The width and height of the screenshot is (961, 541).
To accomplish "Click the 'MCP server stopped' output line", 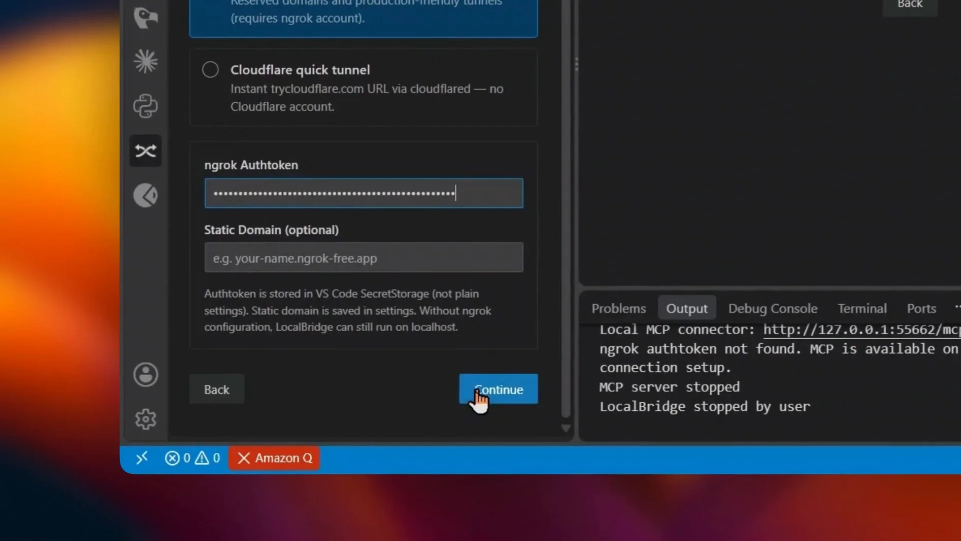I will pos(669,387).
